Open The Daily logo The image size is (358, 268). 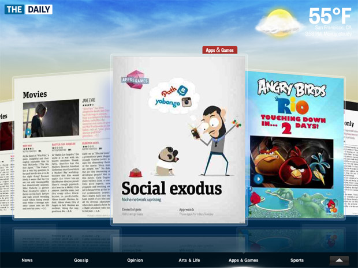coord(28,10)
